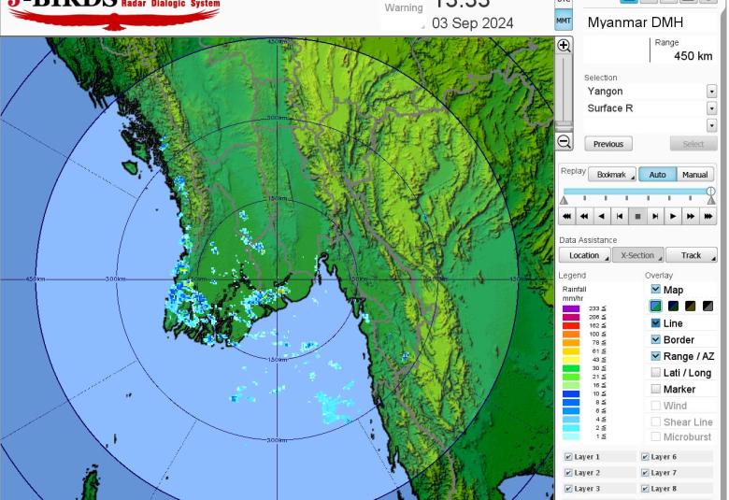Viewport: 729px width, 500px height.
Task: Turn on the Marker overlay
Action: pos(656,390)
